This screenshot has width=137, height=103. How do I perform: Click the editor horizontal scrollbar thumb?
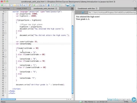(x=8, y=99)
